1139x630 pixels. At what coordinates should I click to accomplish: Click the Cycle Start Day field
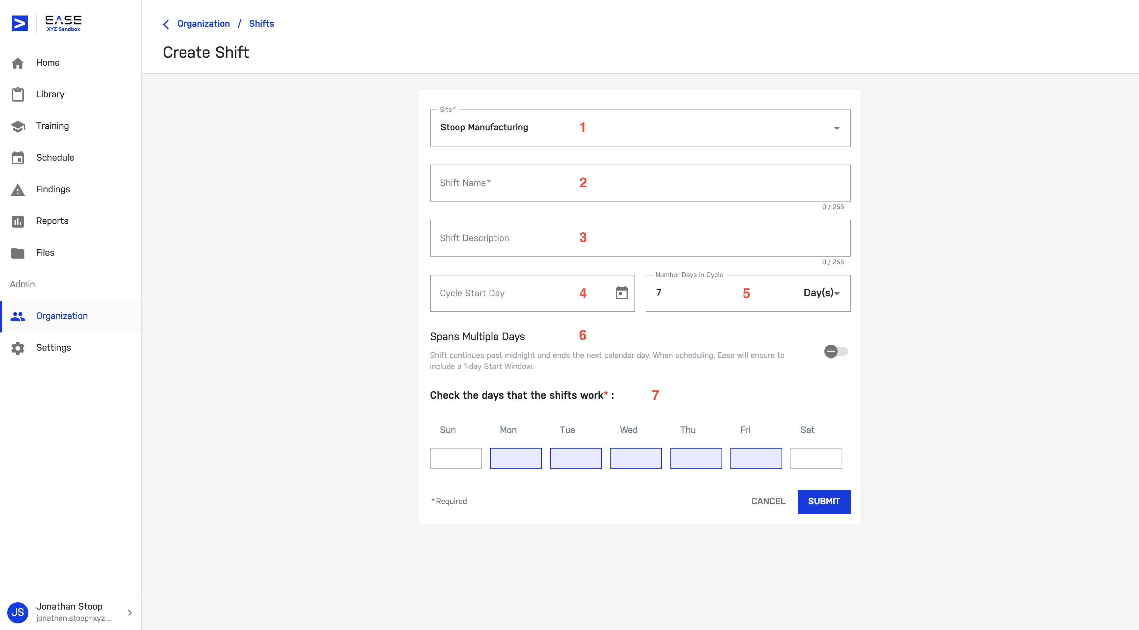(532, 293)
